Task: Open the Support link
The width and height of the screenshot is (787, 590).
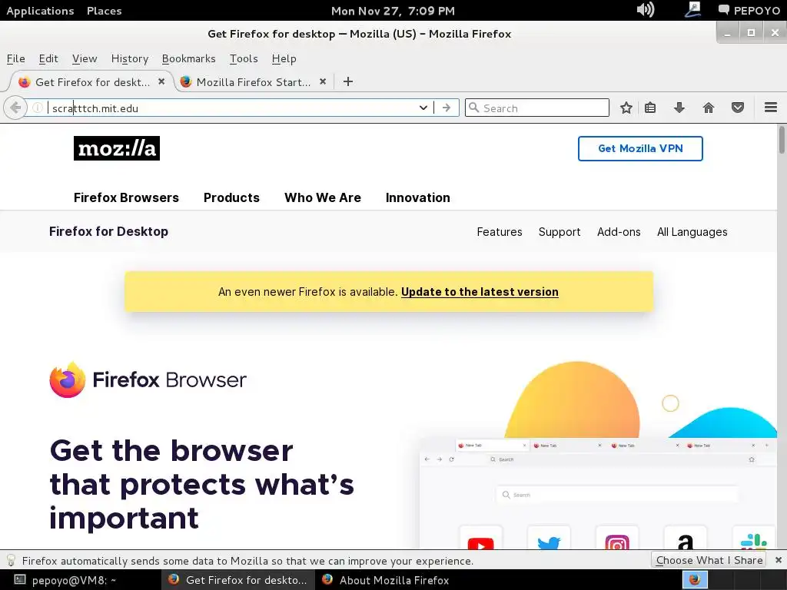Action: pyautogui.click(x=560, y=232)
